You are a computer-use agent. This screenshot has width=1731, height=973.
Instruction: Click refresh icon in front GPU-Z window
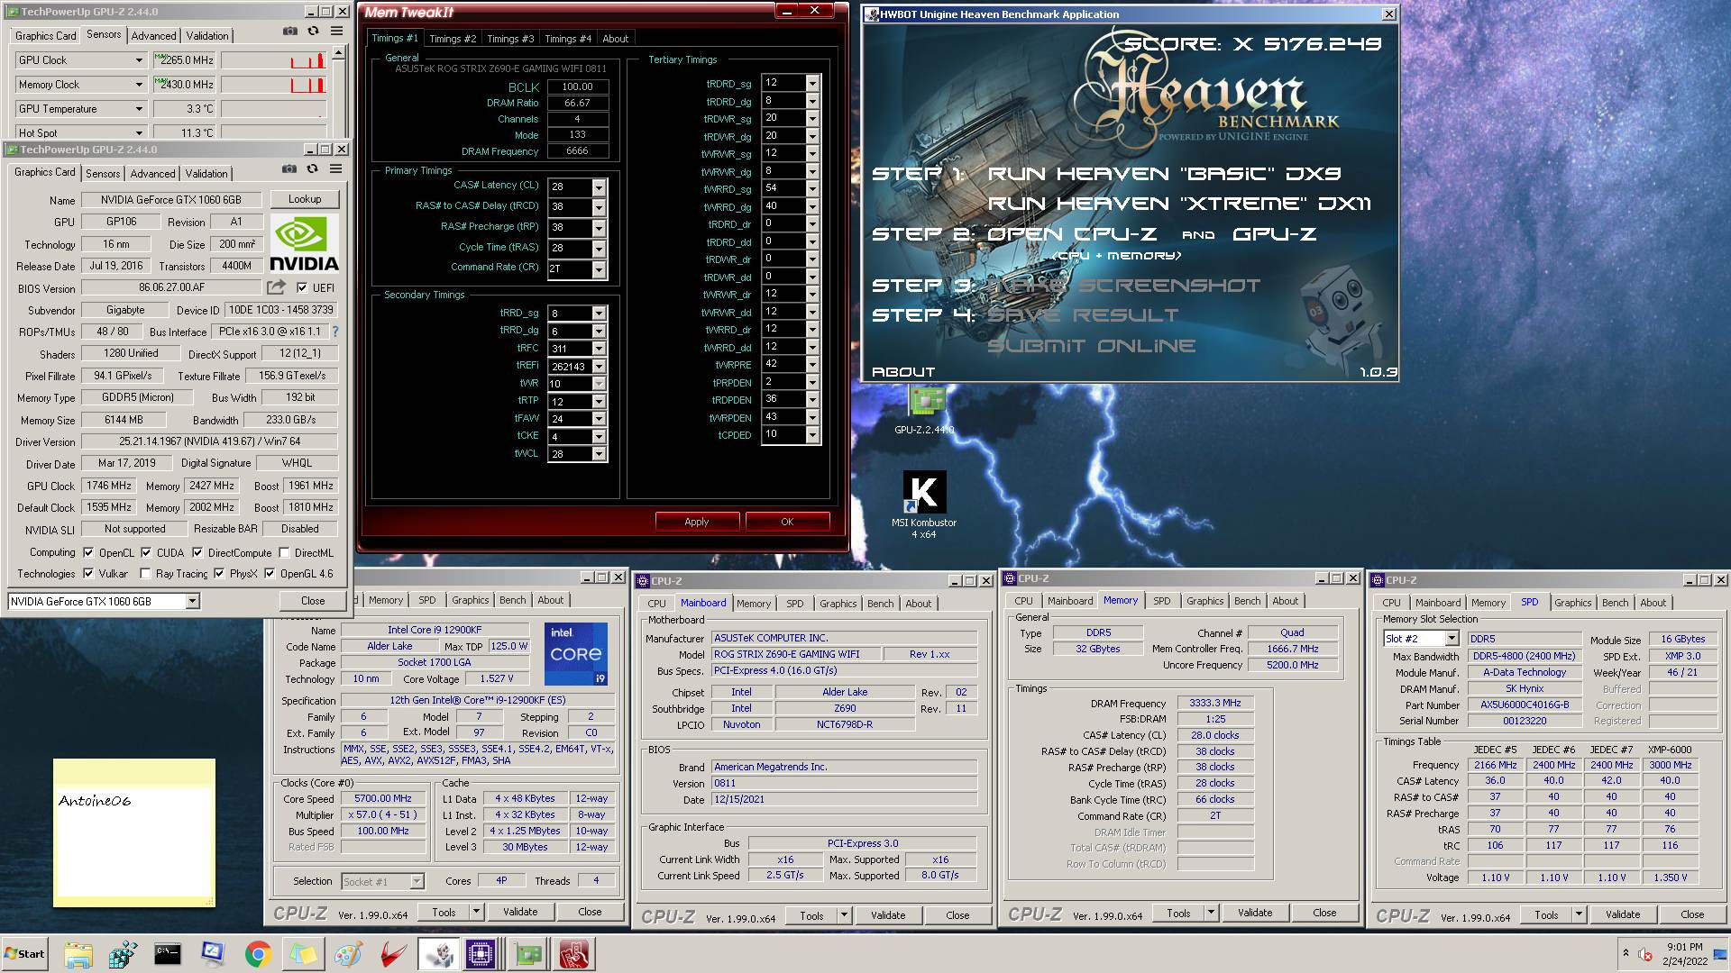(x=312, y=168)
